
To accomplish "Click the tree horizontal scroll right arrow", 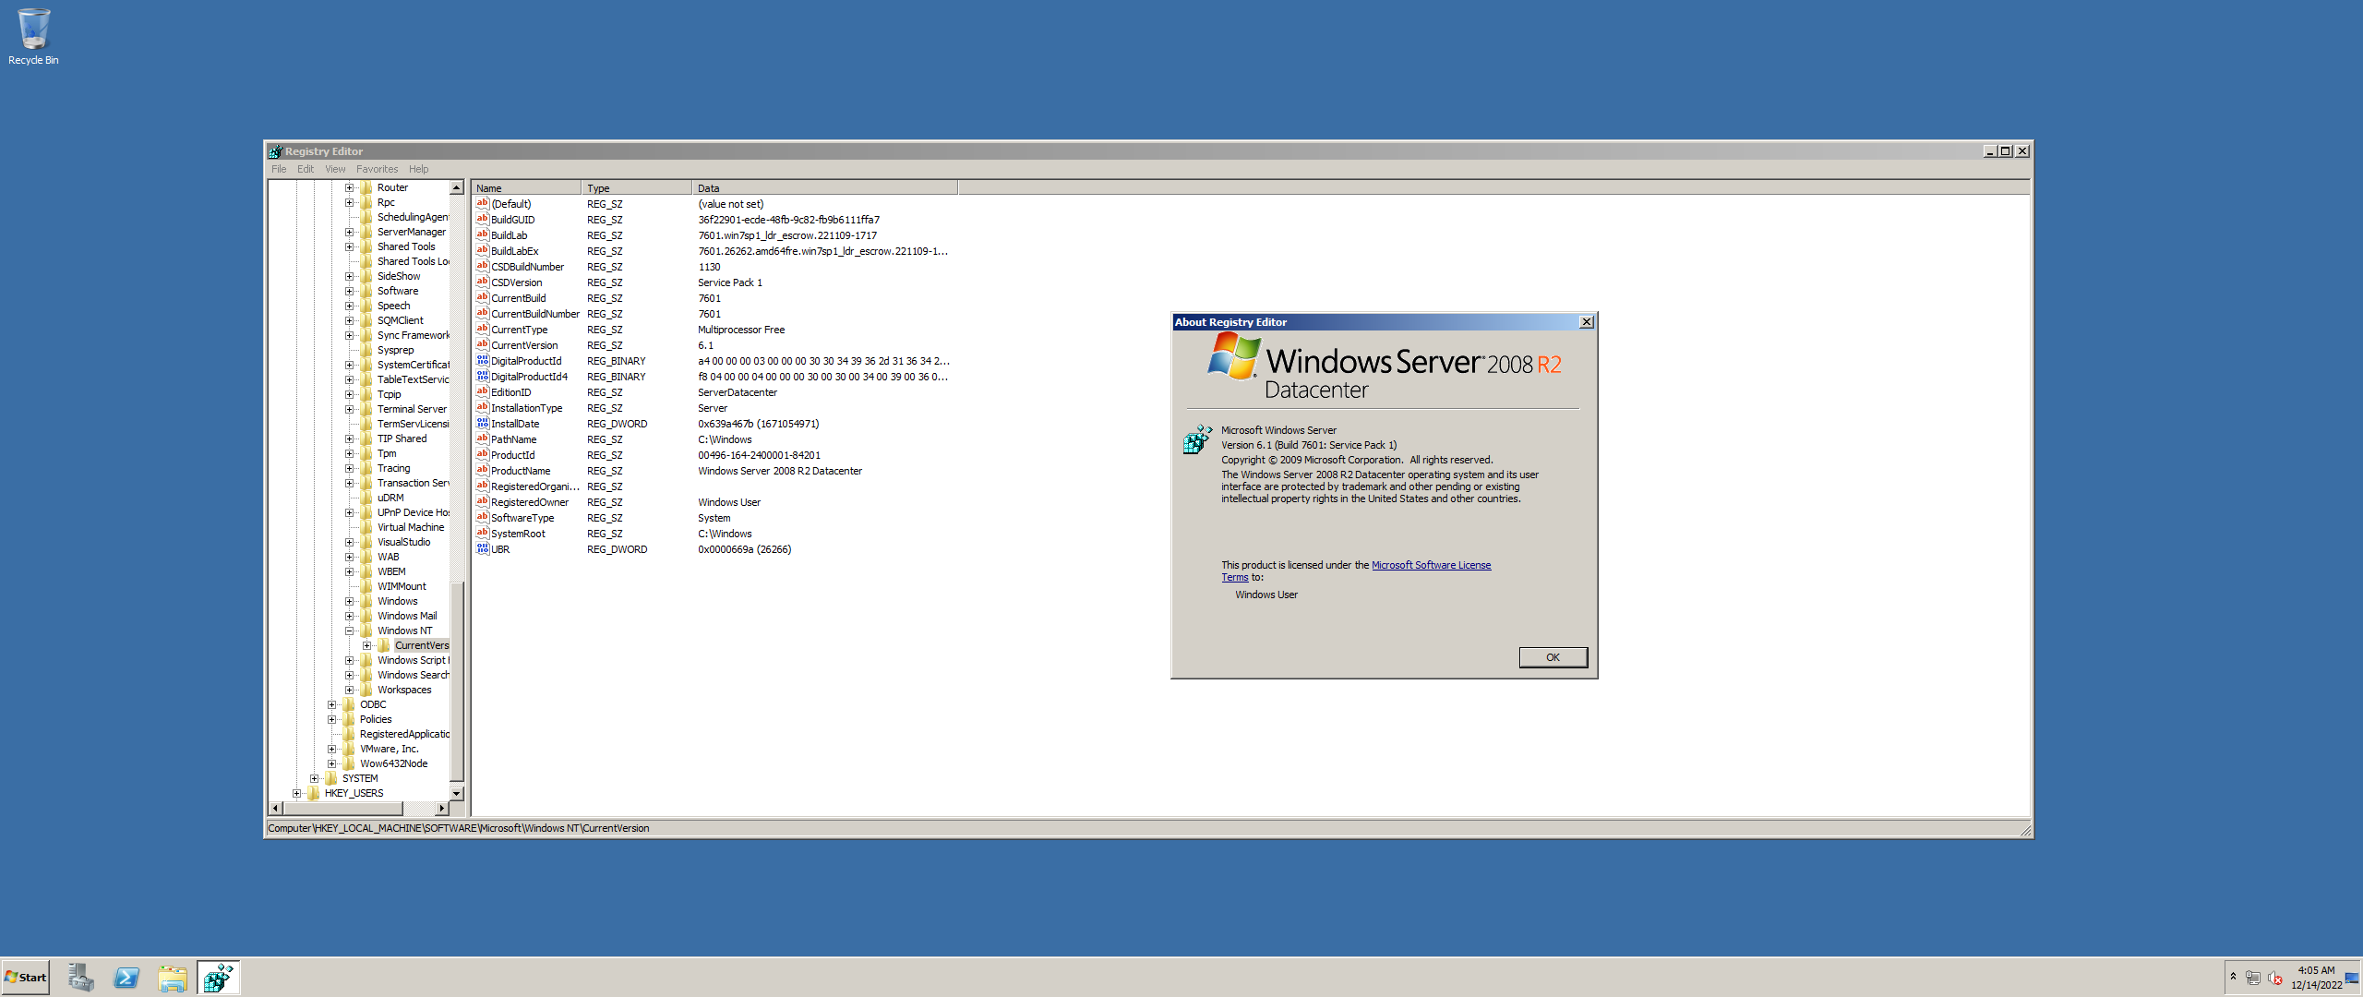I will [x=441, y=809].
